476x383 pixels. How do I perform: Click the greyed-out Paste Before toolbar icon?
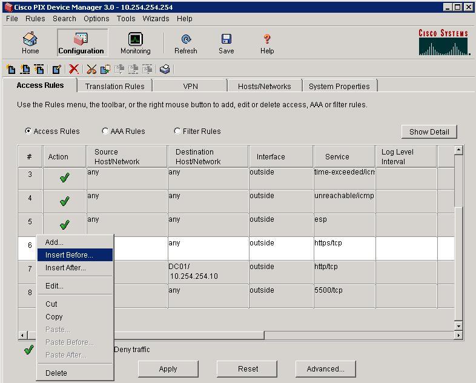click(x=133, y=69)
